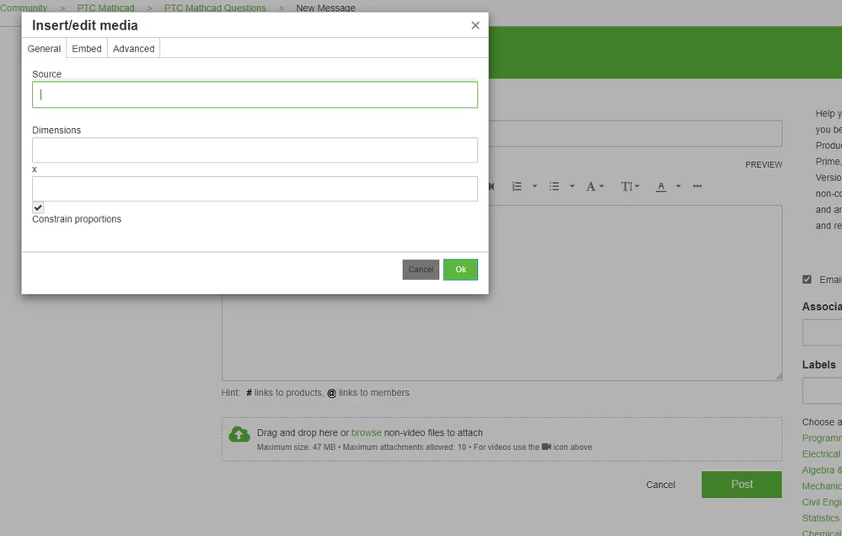Viewport: 842px width, 536px height.
Task: Open PTC Mathcad Questions breadcrumb link
Action: pos(215,8)
